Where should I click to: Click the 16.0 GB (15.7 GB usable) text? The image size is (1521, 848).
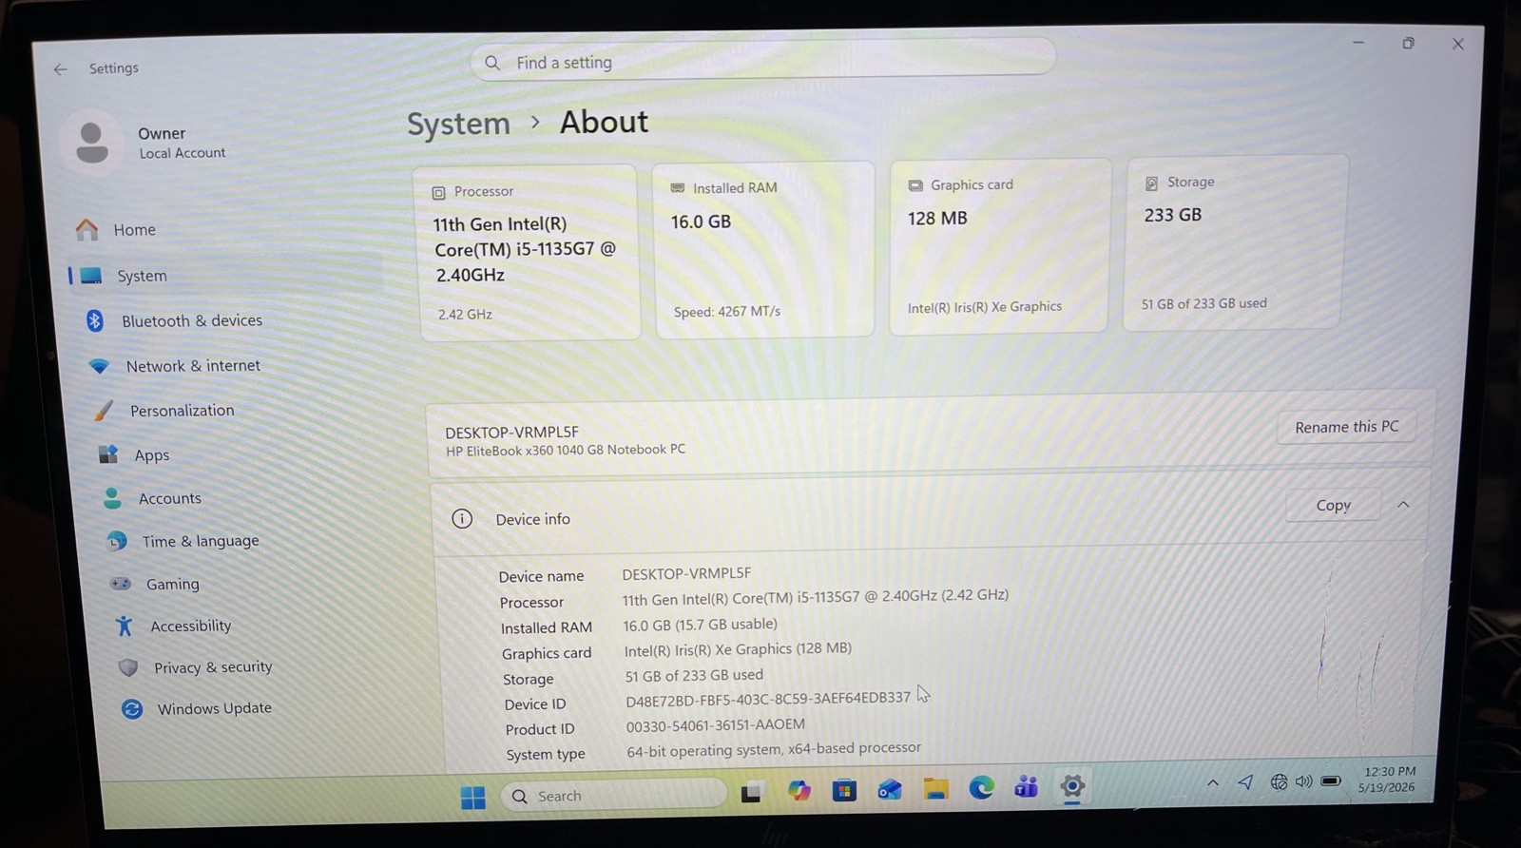coord(700,625)
